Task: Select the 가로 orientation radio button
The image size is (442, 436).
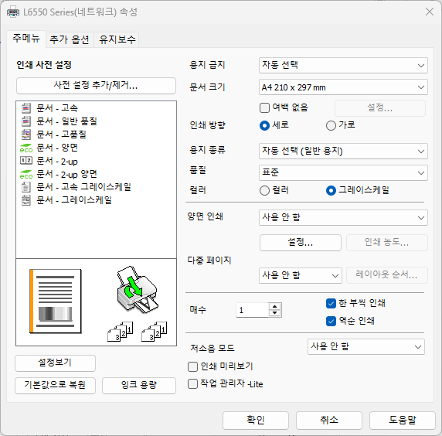Action: point(331,125)
